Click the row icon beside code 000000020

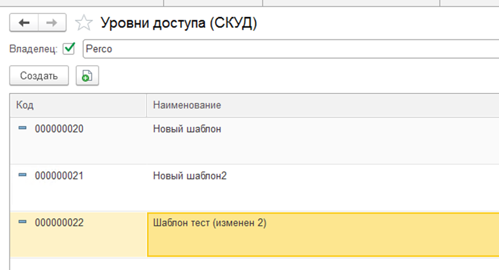23,128
